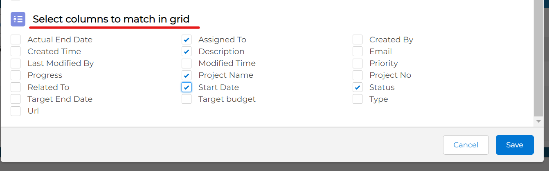Tick the Priority column checkbox
Screen dimensions: 549x171
[358, 64]
